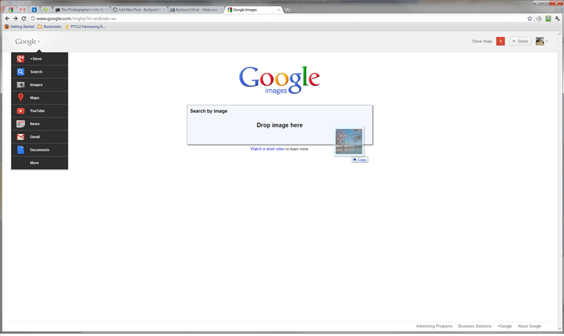The image size is (564, 336).
Task: Expand the account dropdown next to profile photo
Action: (547, 41)
